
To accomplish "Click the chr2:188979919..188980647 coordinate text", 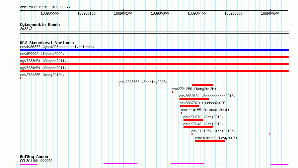I will 45,7.
